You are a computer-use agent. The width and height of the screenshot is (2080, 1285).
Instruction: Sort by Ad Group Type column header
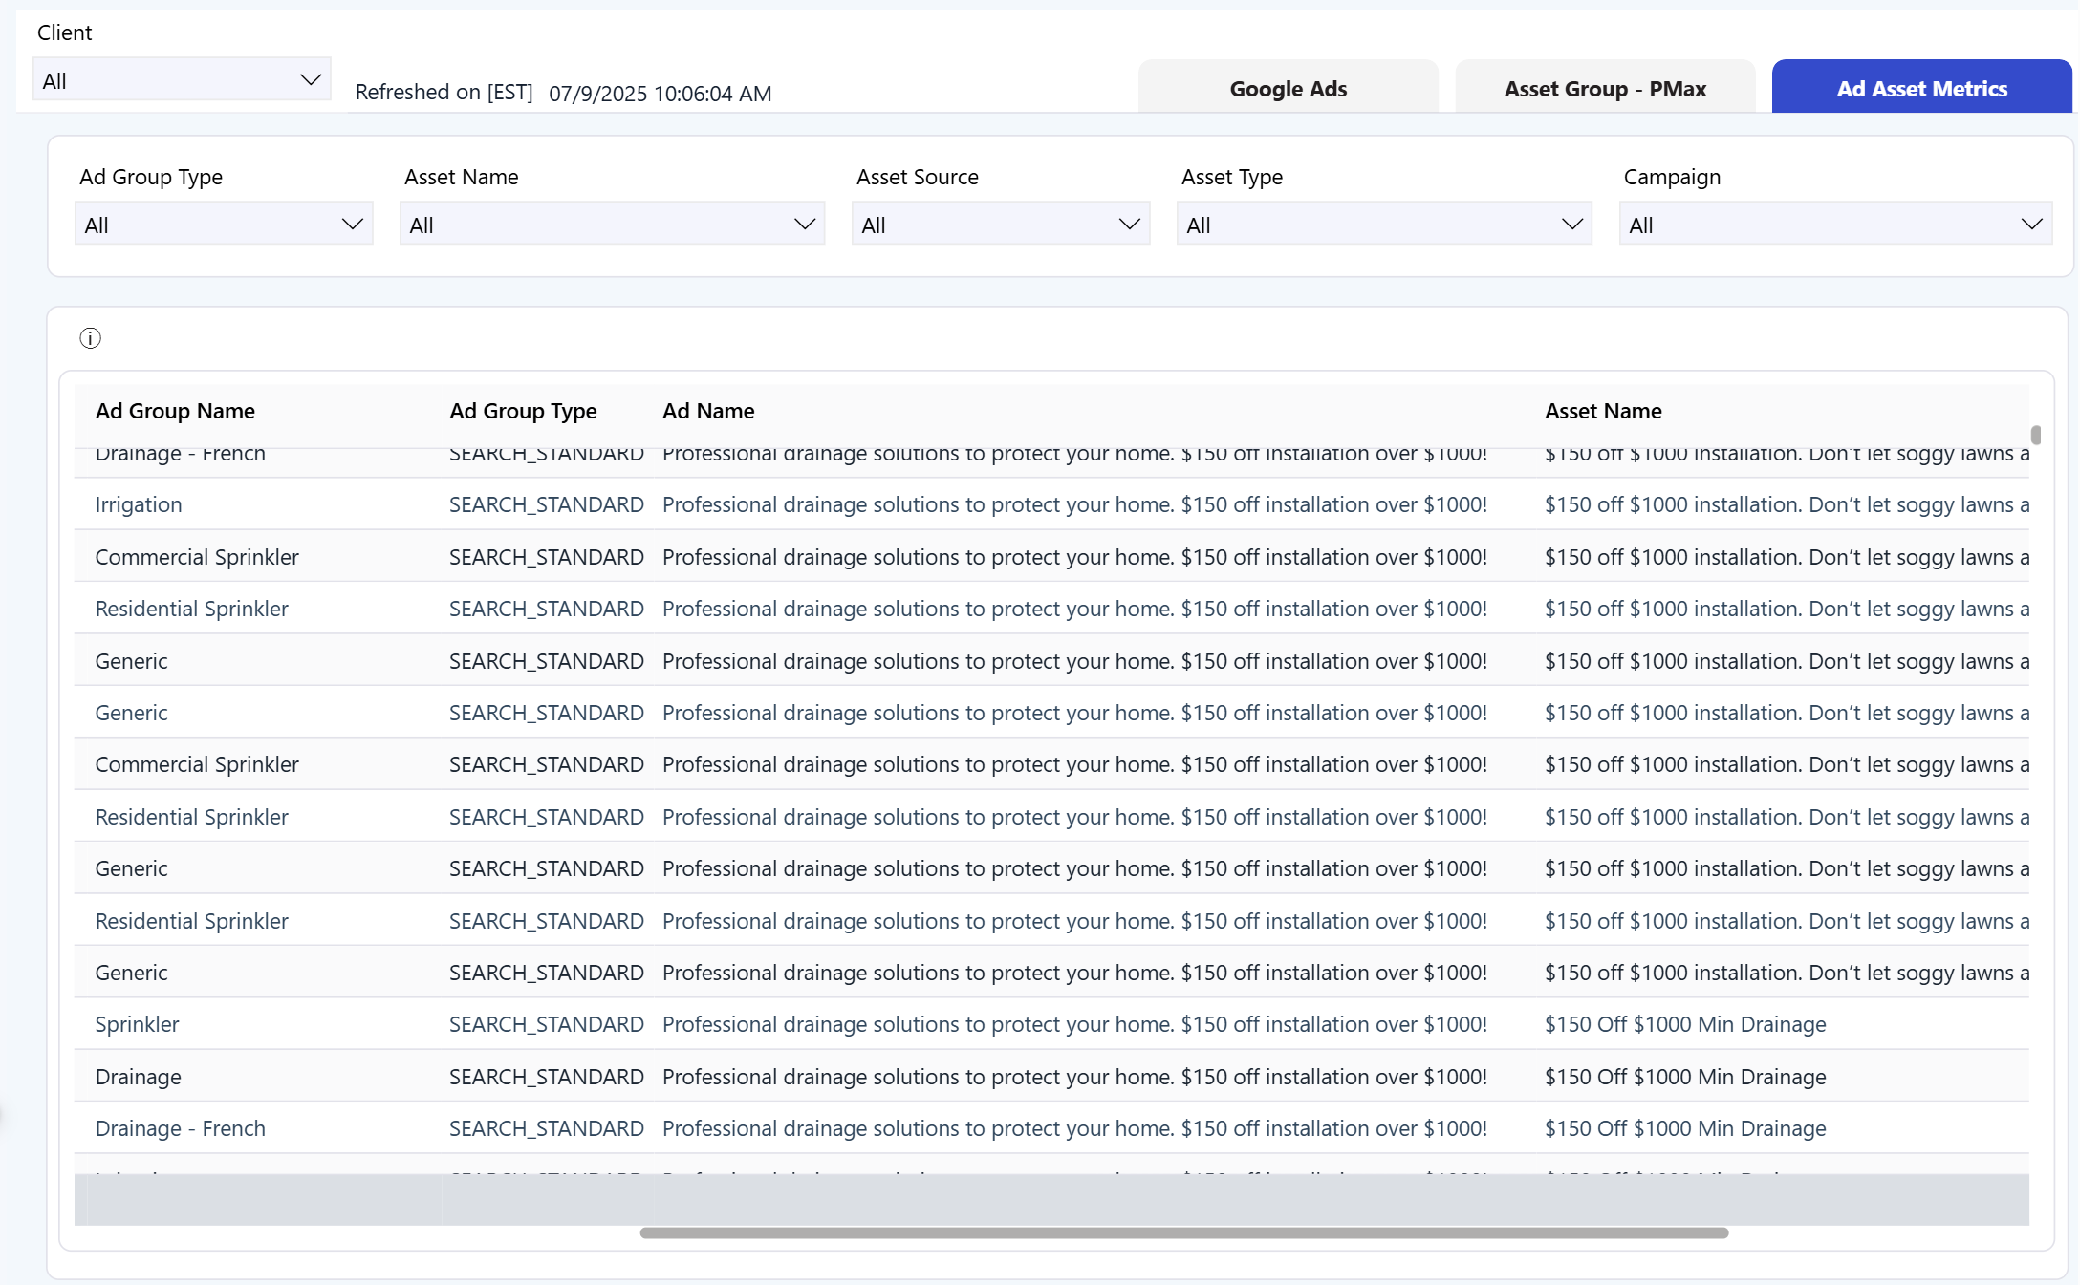tap(523, 411)
